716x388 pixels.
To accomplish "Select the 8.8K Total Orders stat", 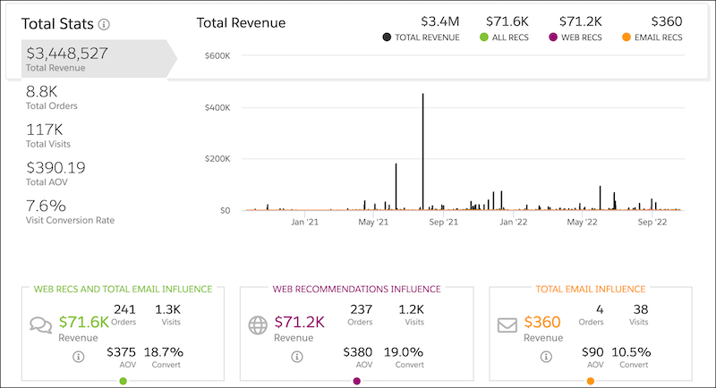I will click(x=52, y=97).
